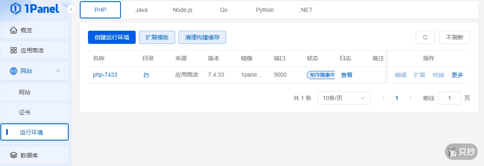Click the 状态 column header
The height and width of the screenshot is (166, 484).
[x=313, y=58]
